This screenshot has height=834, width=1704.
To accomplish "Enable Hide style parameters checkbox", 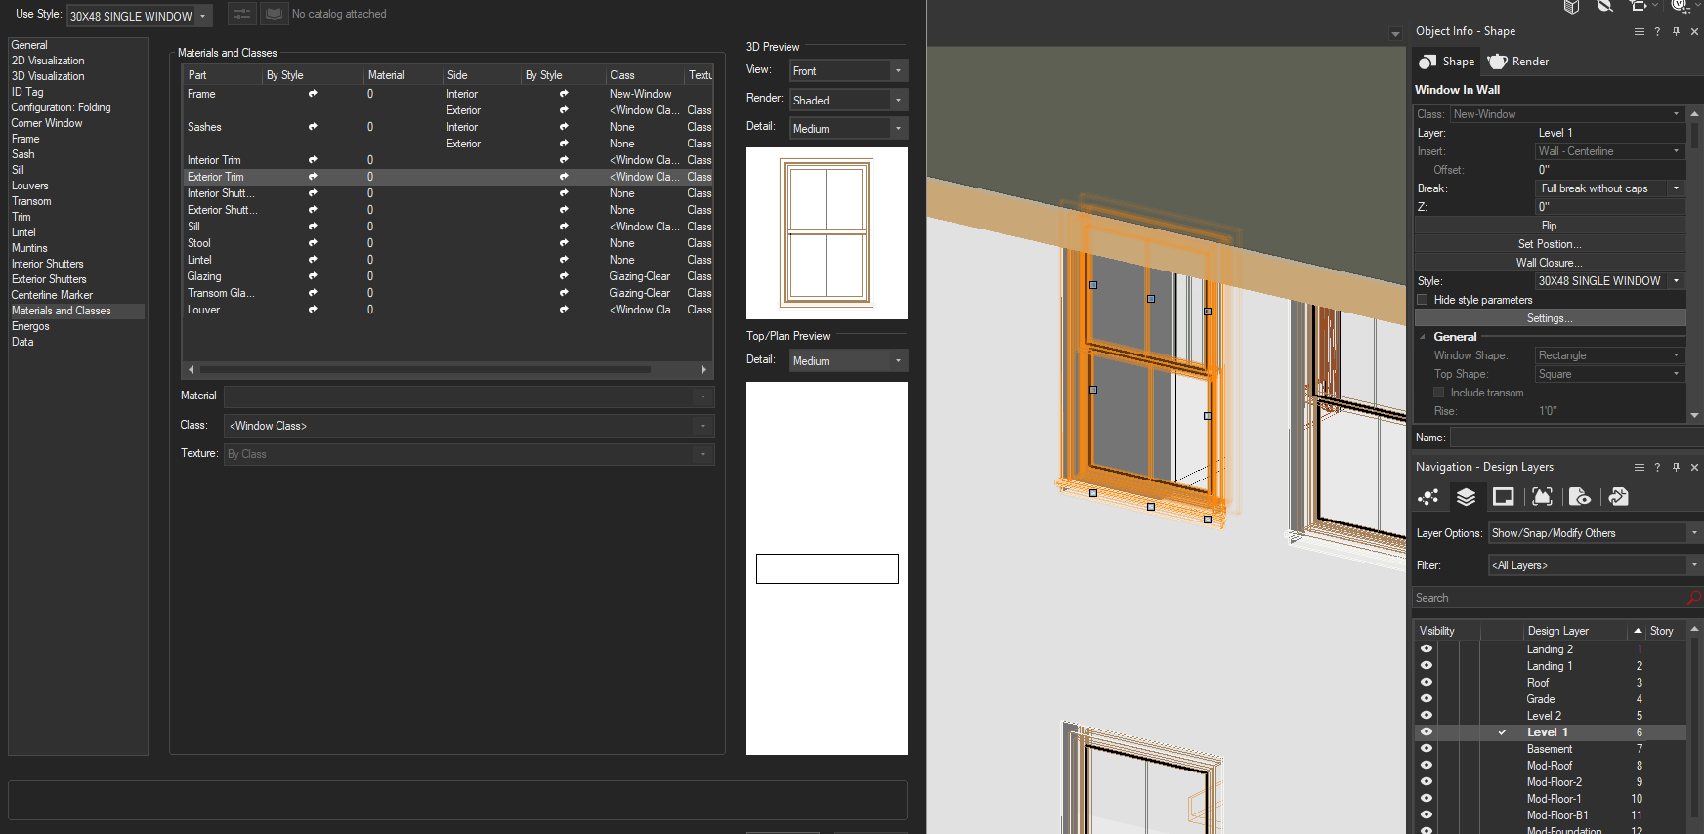I will pyautogui.click(x=1423, y=300).
